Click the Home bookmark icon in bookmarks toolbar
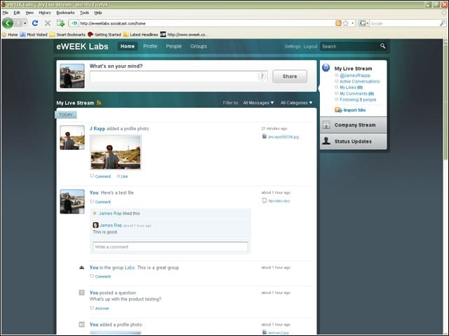Screen dimensions: 449x336 [4, 34]
